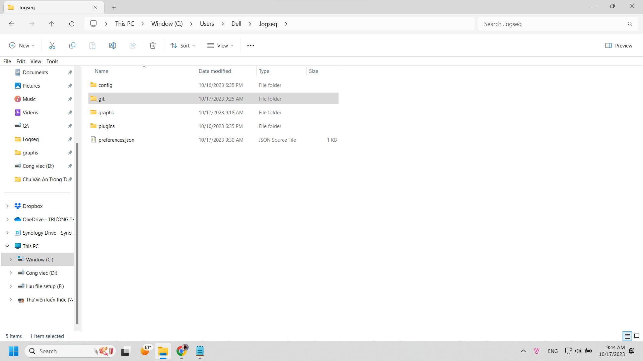
Task: Navigate to Dell in address bar
Action: point(236,24)
